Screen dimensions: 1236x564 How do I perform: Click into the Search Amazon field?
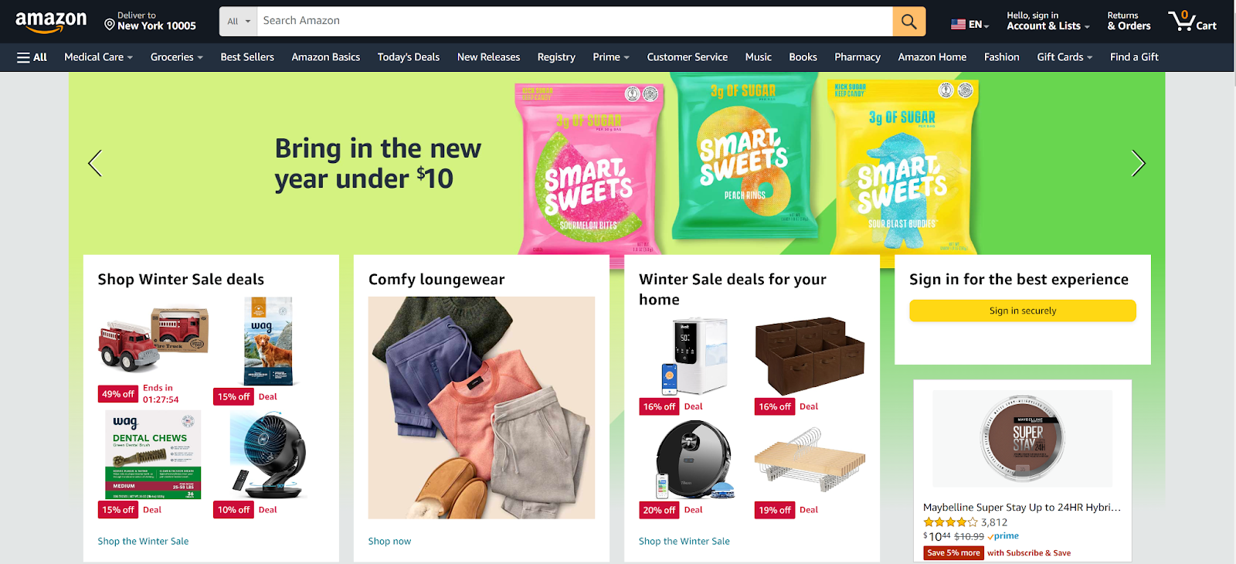point(575,22)
